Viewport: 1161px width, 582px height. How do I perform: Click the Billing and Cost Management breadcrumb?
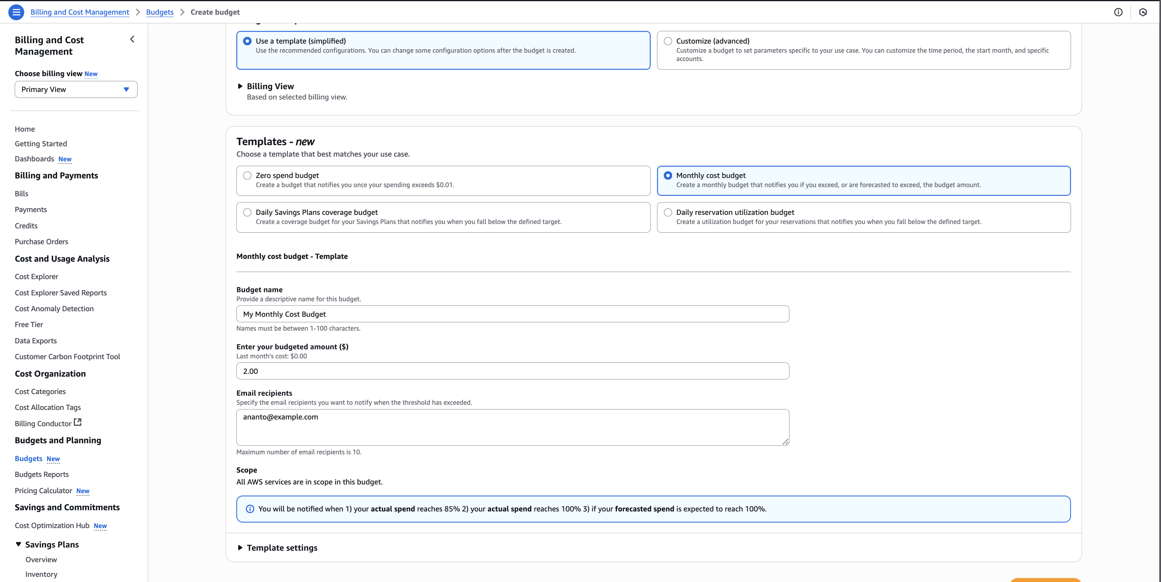click(80, 12)
